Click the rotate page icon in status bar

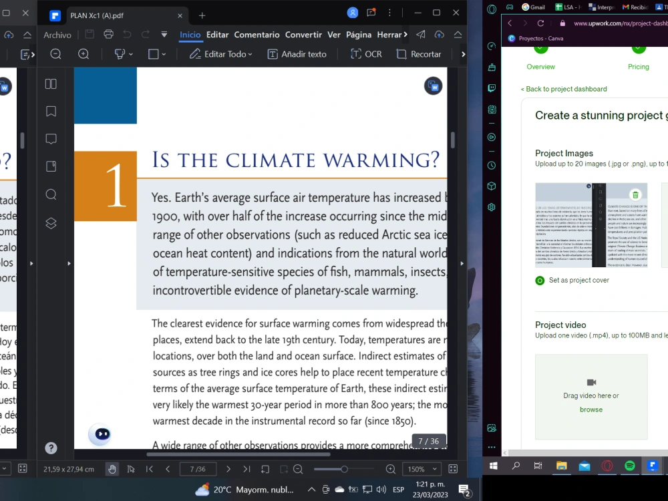(x=265, y=470)
